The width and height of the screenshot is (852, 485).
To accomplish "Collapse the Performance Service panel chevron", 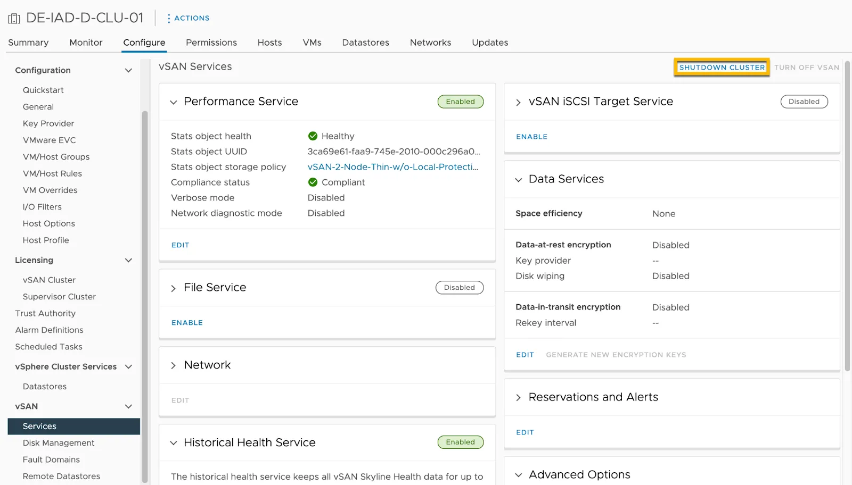I will point(173,102).
